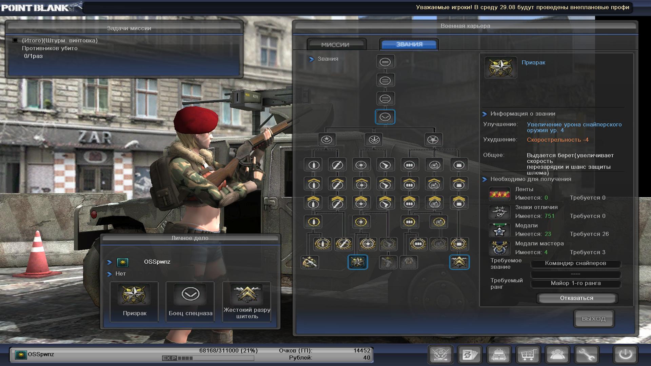
Task: Toggle the assault rifle mission task checkbox
Action: click(15, 40)
